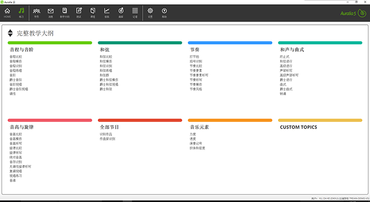Viewport: 370px width, 202px height.
Task: Open the 打节拍 topic
Action: pyautogui.click(x=195, y=57)
